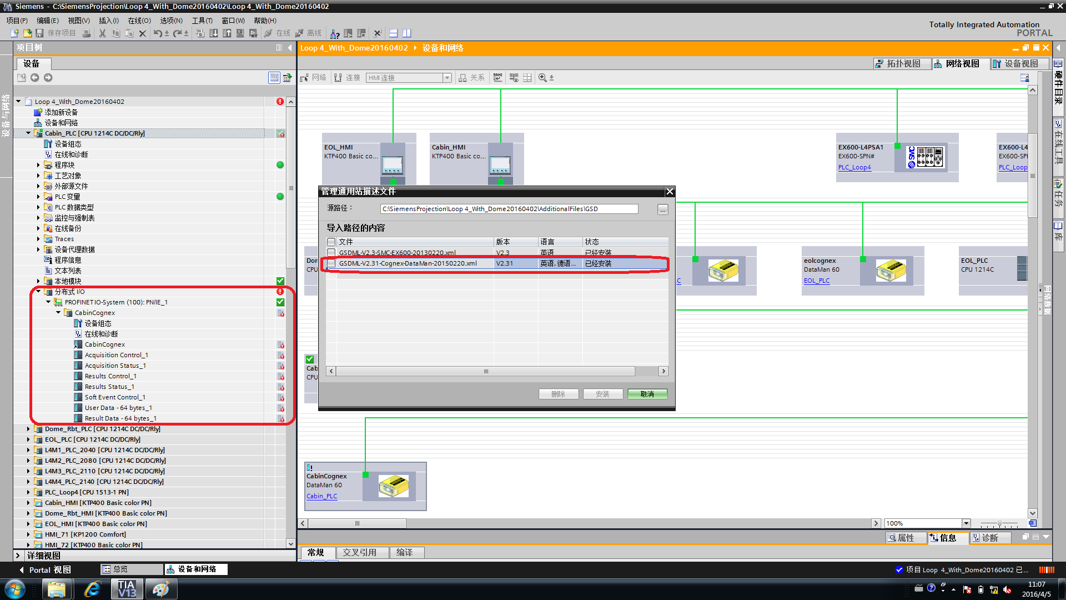Check the SMC EX600 GSDML file checkbox
This screenshot has width=1066, height=600.
pyautogui.click(x=331, y=253)
